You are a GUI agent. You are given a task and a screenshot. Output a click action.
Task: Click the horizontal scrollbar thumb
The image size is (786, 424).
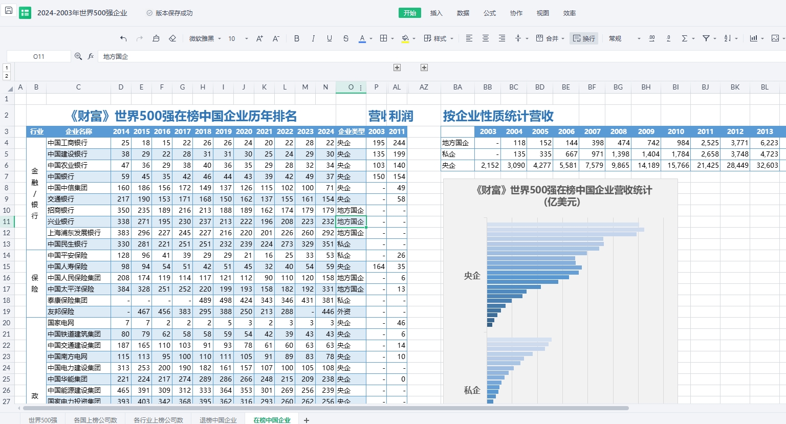click(x=325, y=408)
